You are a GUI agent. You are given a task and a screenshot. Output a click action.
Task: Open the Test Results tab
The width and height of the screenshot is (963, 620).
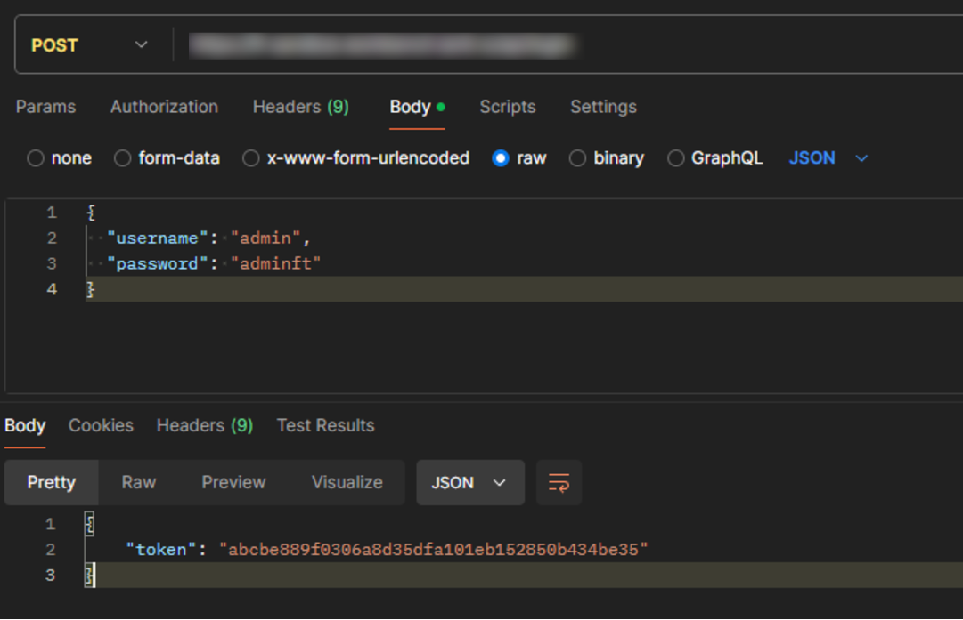click(325, 425)
